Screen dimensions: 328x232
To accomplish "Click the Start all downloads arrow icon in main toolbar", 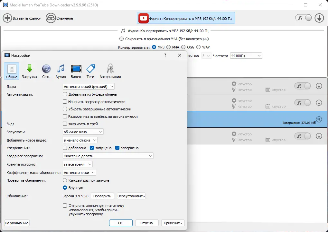I will pyautogui.click(x=319, y=18).
